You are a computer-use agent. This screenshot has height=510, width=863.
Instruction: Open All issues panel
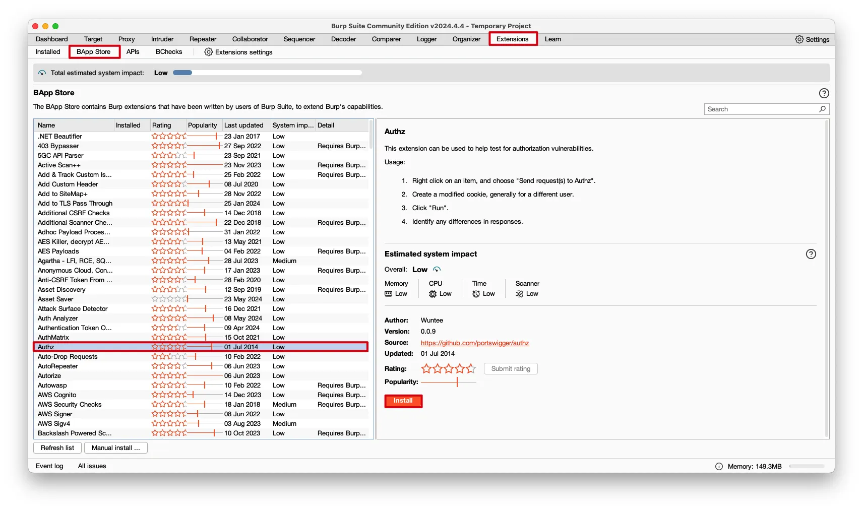pyautogui.click(x=92, y=466)
